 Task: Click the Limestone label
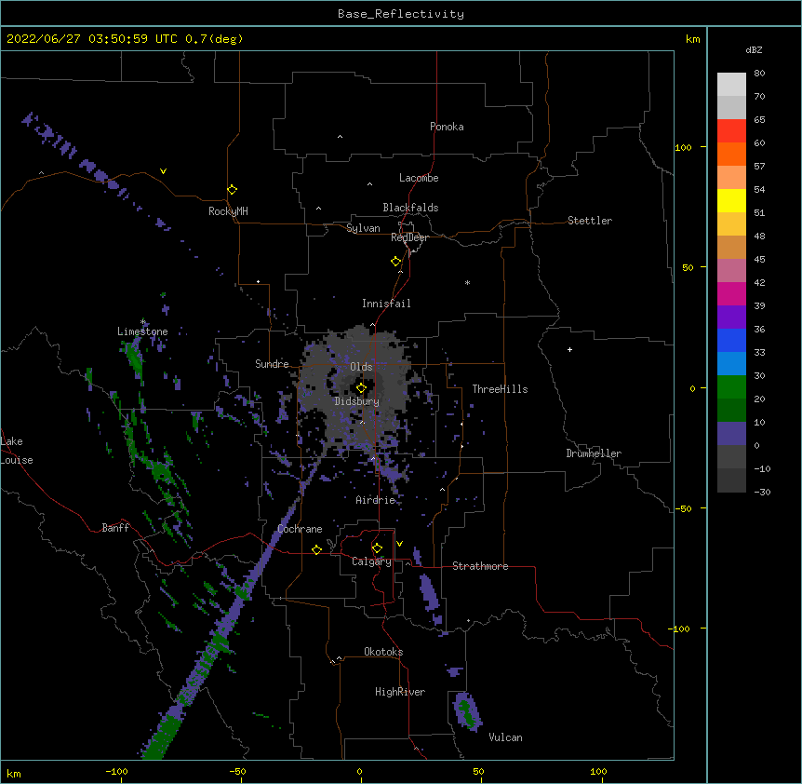click(142, 331)
